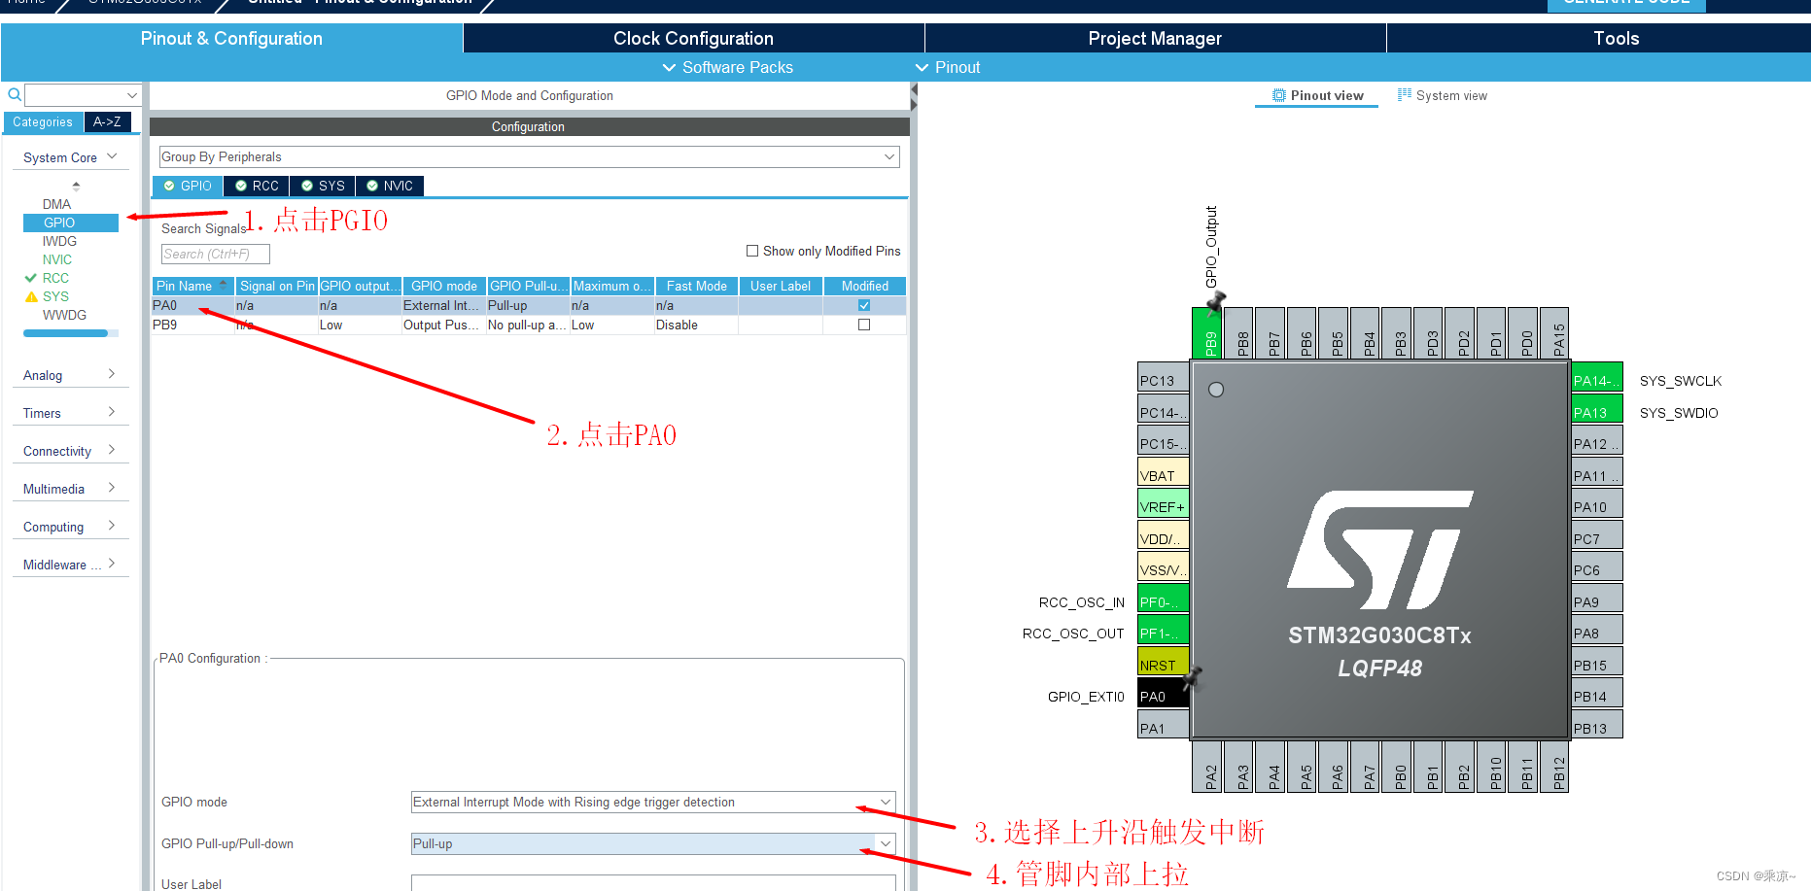Switch to the Clock Configuration tab
The width and height of the screenshot is (1811, 891).
pyautogui.click(x=693, y=38)
